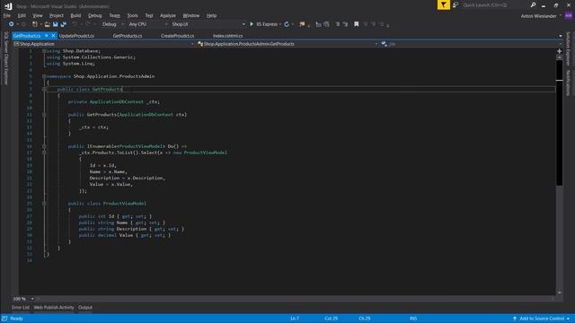
Task: Collapse the namespace outlining region
Action: [44, 76]
